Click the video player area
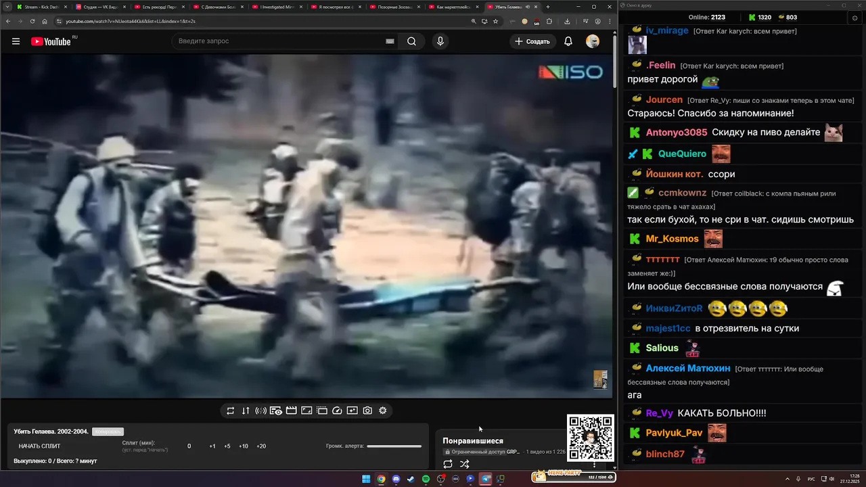Image resolution: width=866 pixels, height=487 pixels. pyautogui.click(x=306, y=226)
